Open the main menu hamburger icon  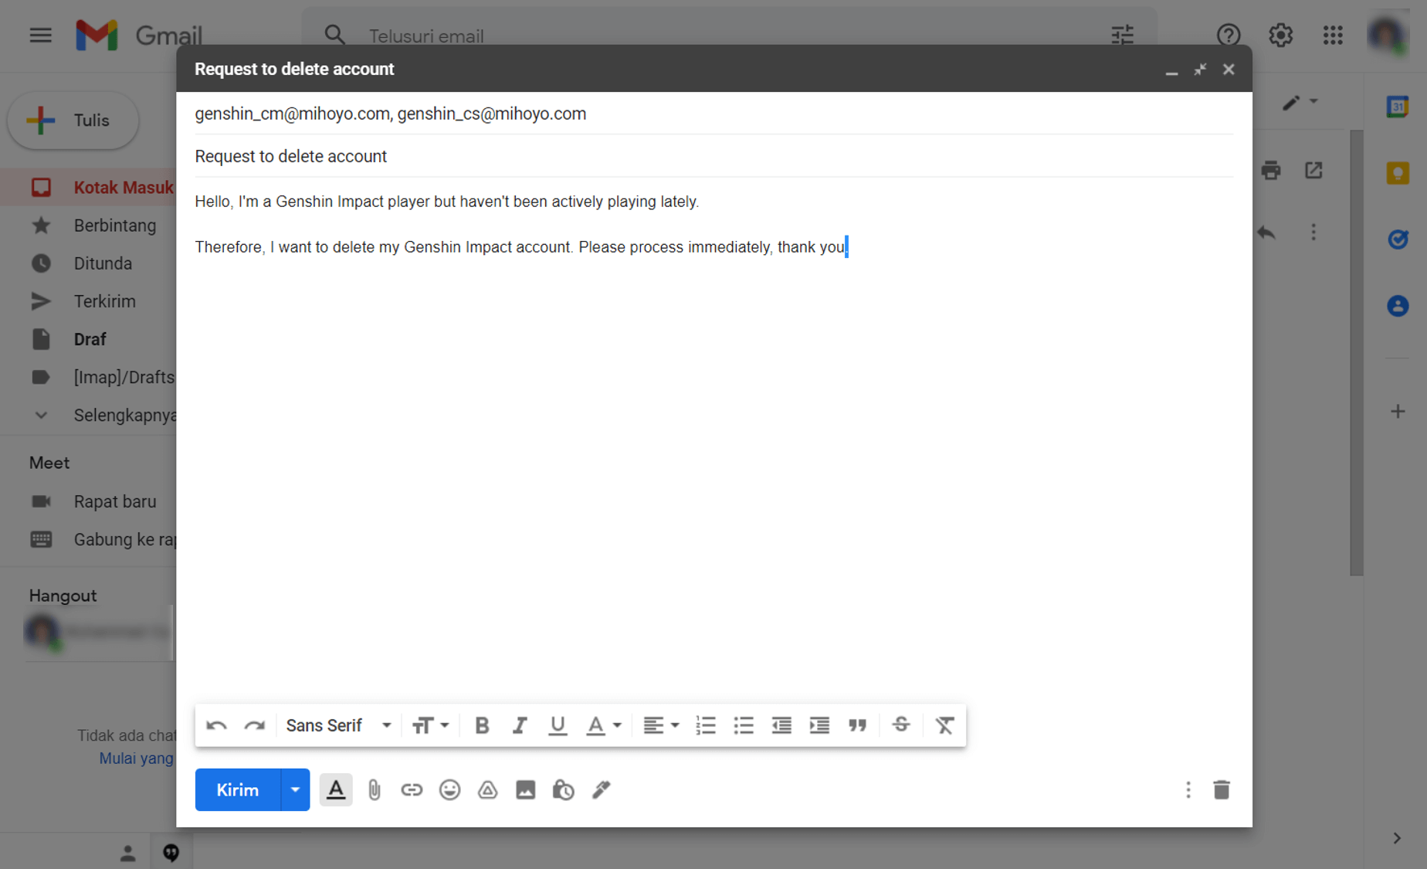pos(40,35)
